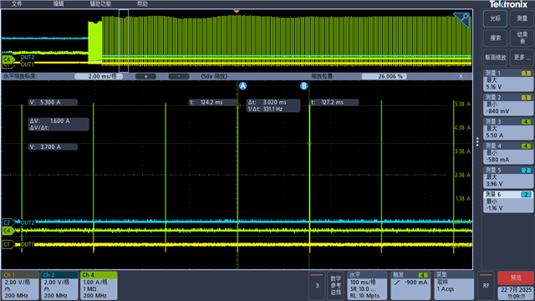Image resolution: width=535 pixels, height=301 pixels.
Task: Open the Ch 1 settings badge
Action: [x=20, y=285]
